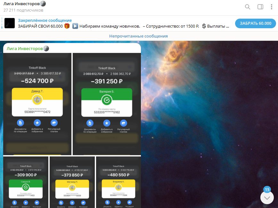Click the Владимир К. yellow recipient card

(x=119, y=189)
